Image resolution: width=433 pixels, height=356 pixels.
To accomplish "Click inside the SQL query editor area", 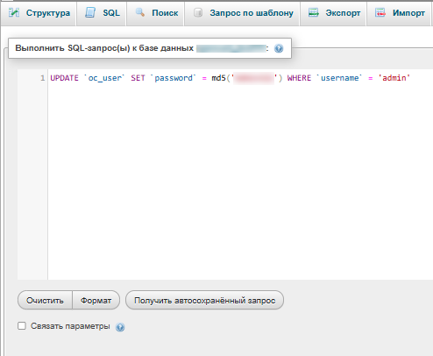I will tap(240, 174).
